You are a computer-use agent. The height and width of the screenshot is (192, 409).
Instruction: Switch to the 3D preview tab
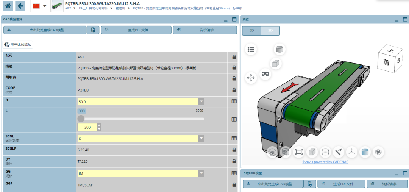tap(251, 31)
